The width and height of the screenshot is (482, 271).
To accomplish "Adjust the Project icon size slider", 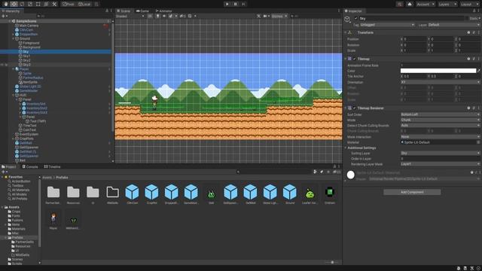I will pyautogui.click(x=332, y=263).
